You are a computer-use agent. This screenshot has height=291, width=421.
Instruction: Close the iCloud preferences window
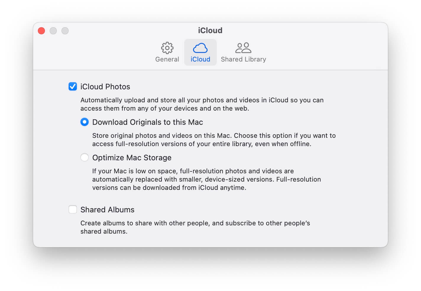click(x=41, y=31)
